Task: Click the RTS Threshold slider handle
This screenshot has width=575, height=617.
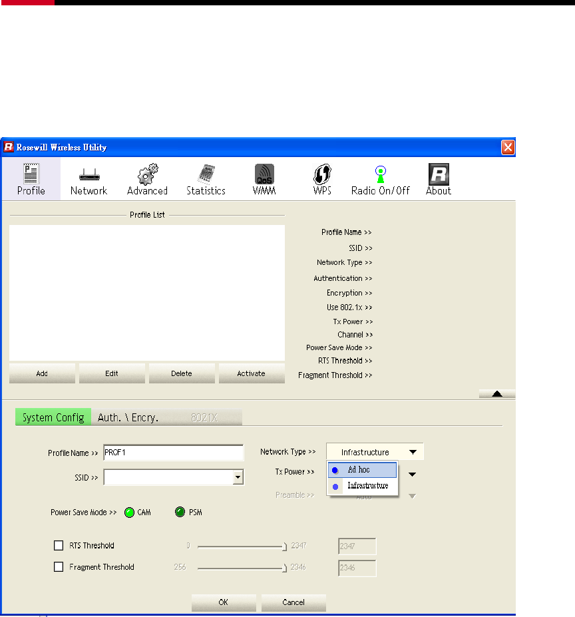Action: coord(285,546)
